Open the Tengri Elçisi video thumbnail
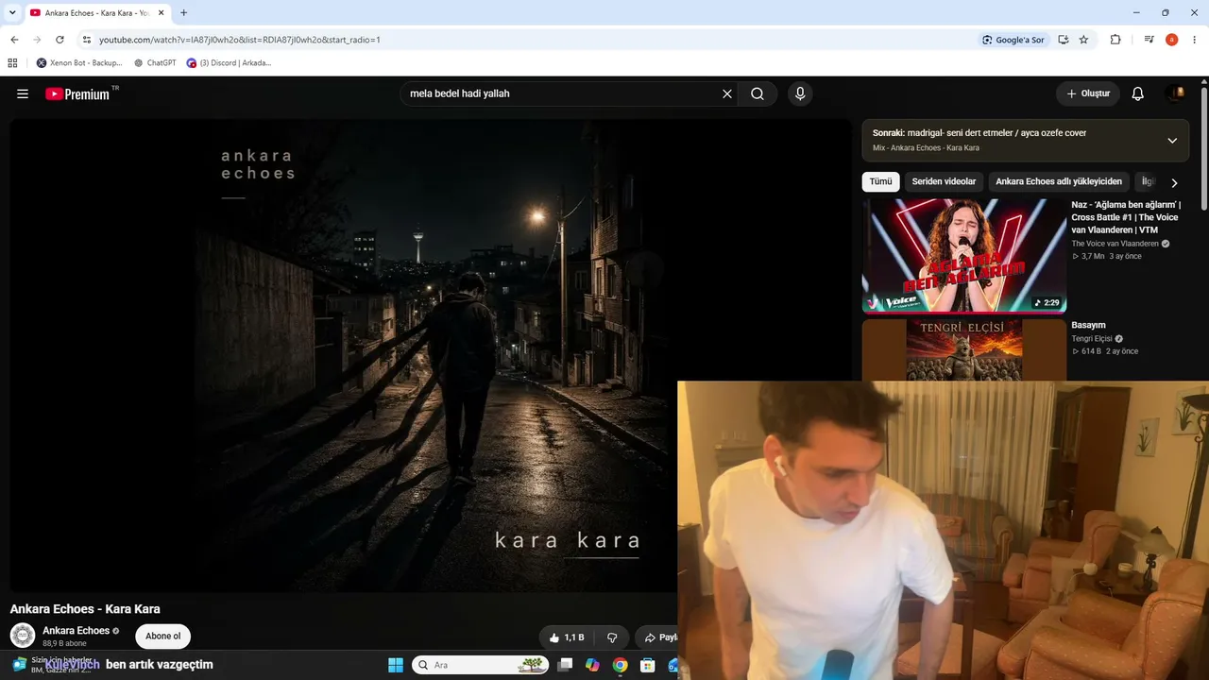Screen dimensions: 1209x680 coord(963,349)
